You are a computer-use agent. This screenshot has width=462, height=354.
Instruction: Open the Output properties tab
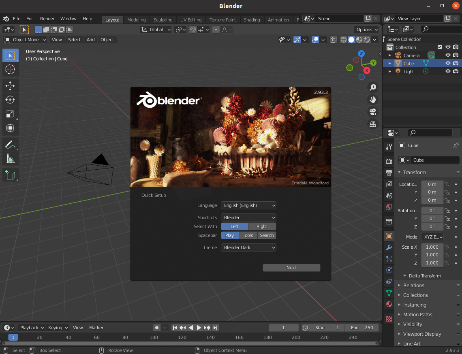(x=389, y=173)
